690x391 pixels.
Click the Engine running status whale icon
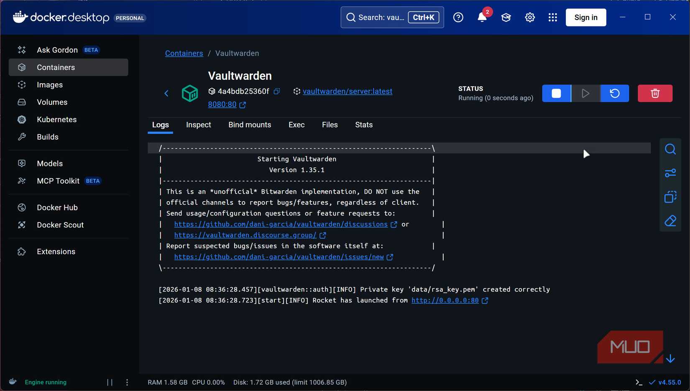point(13,382)
